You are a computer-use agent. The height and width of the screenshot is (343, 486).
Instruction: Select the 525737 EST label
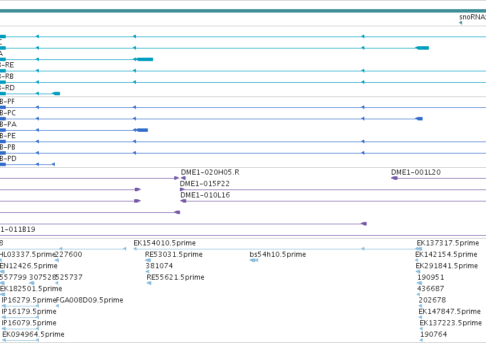69,277
